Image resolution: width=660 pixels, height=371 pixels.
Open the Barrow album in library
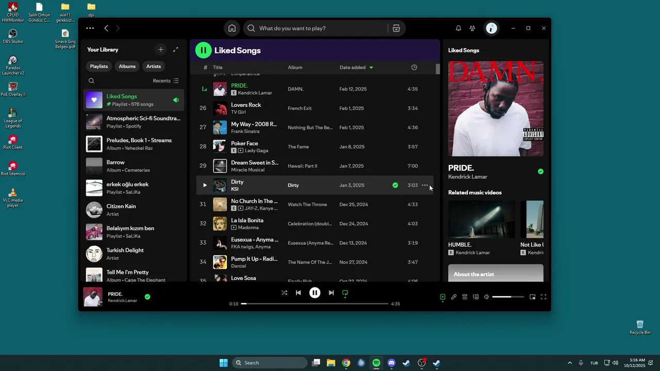[x=134, y=166]
